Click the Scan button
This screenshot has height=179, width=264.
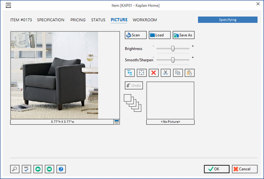136,35
